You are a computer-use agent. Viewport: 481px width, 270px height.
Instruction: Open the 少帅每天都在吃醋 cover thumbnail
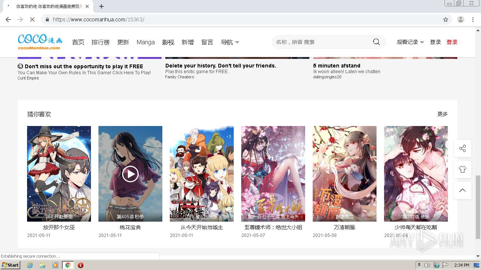(416, 174)
